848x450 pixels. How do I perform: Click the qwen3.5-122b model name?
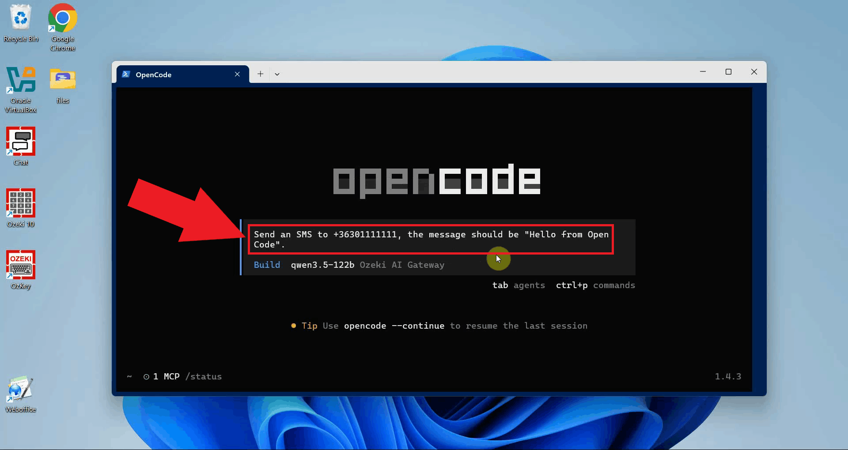322,265
